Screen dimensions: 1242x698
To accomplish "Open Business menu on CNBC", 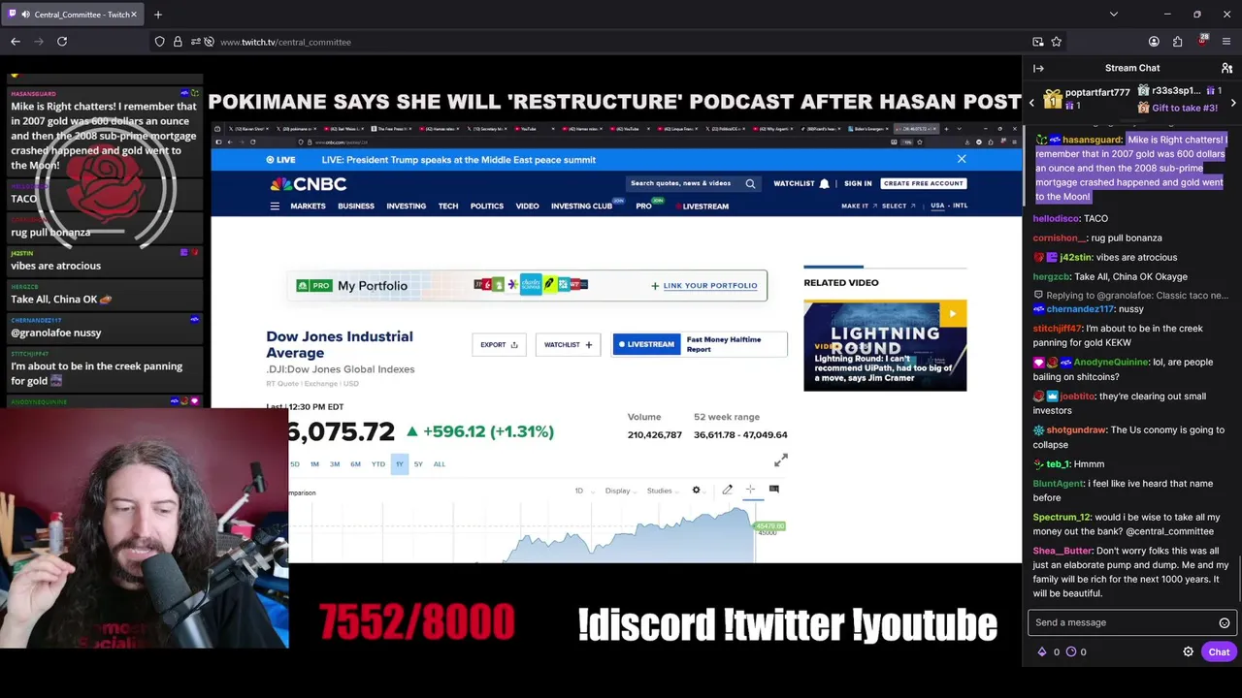I will point(356,206).
